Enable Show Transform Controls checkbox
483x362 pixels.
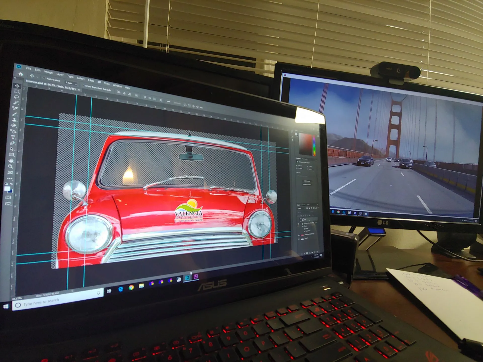coord(83,85)
